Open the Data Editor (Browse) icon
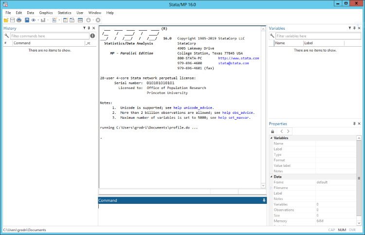This screenshot has width=365, height=235. click(72, 20)
